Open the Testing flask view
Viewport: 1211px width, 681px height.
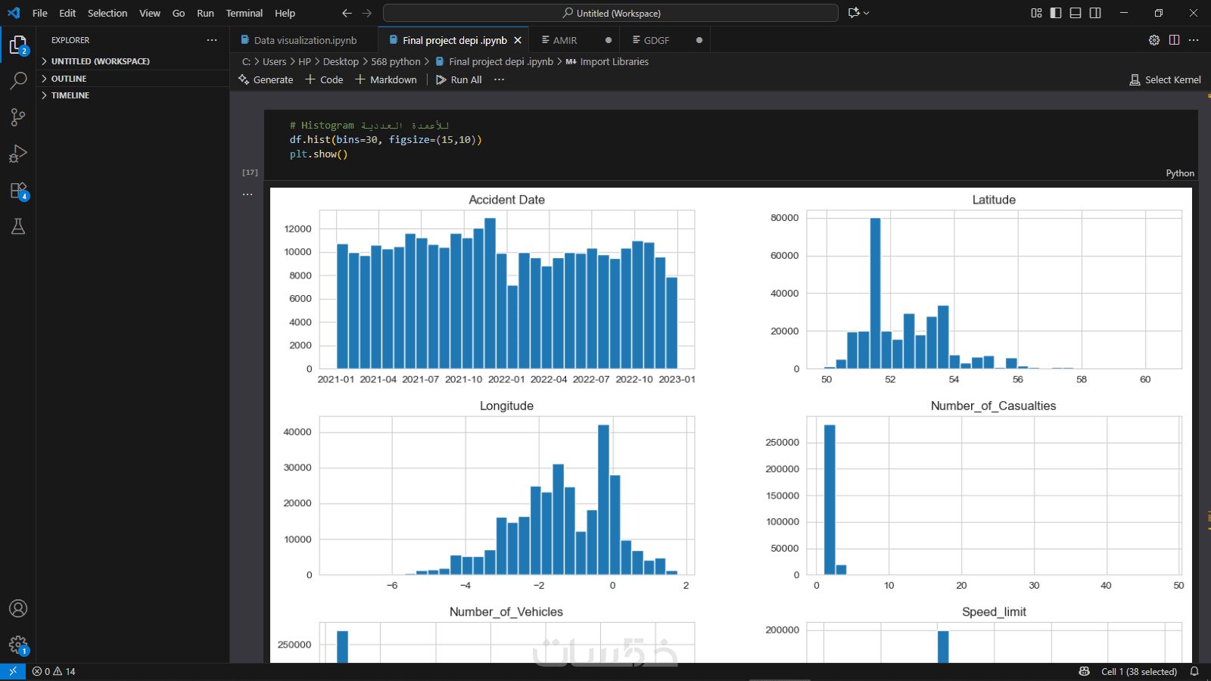coord(18,226)
